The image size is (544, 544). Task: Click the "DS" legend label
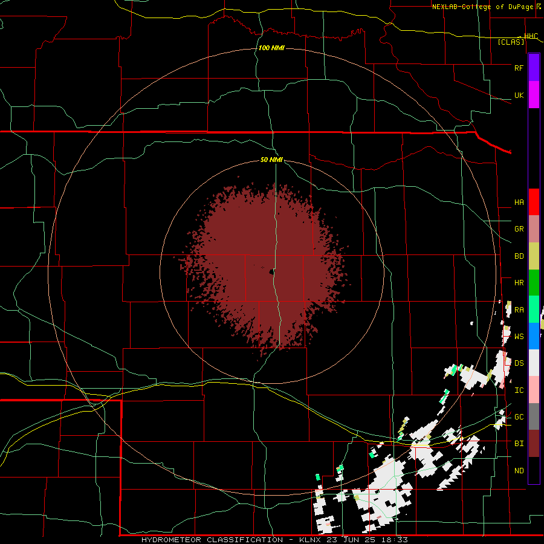[x=519, y=363]
